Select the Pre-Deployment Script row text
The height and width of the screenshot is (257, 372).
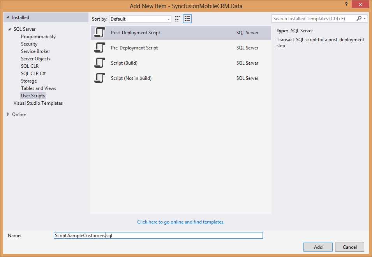[134, 48]
